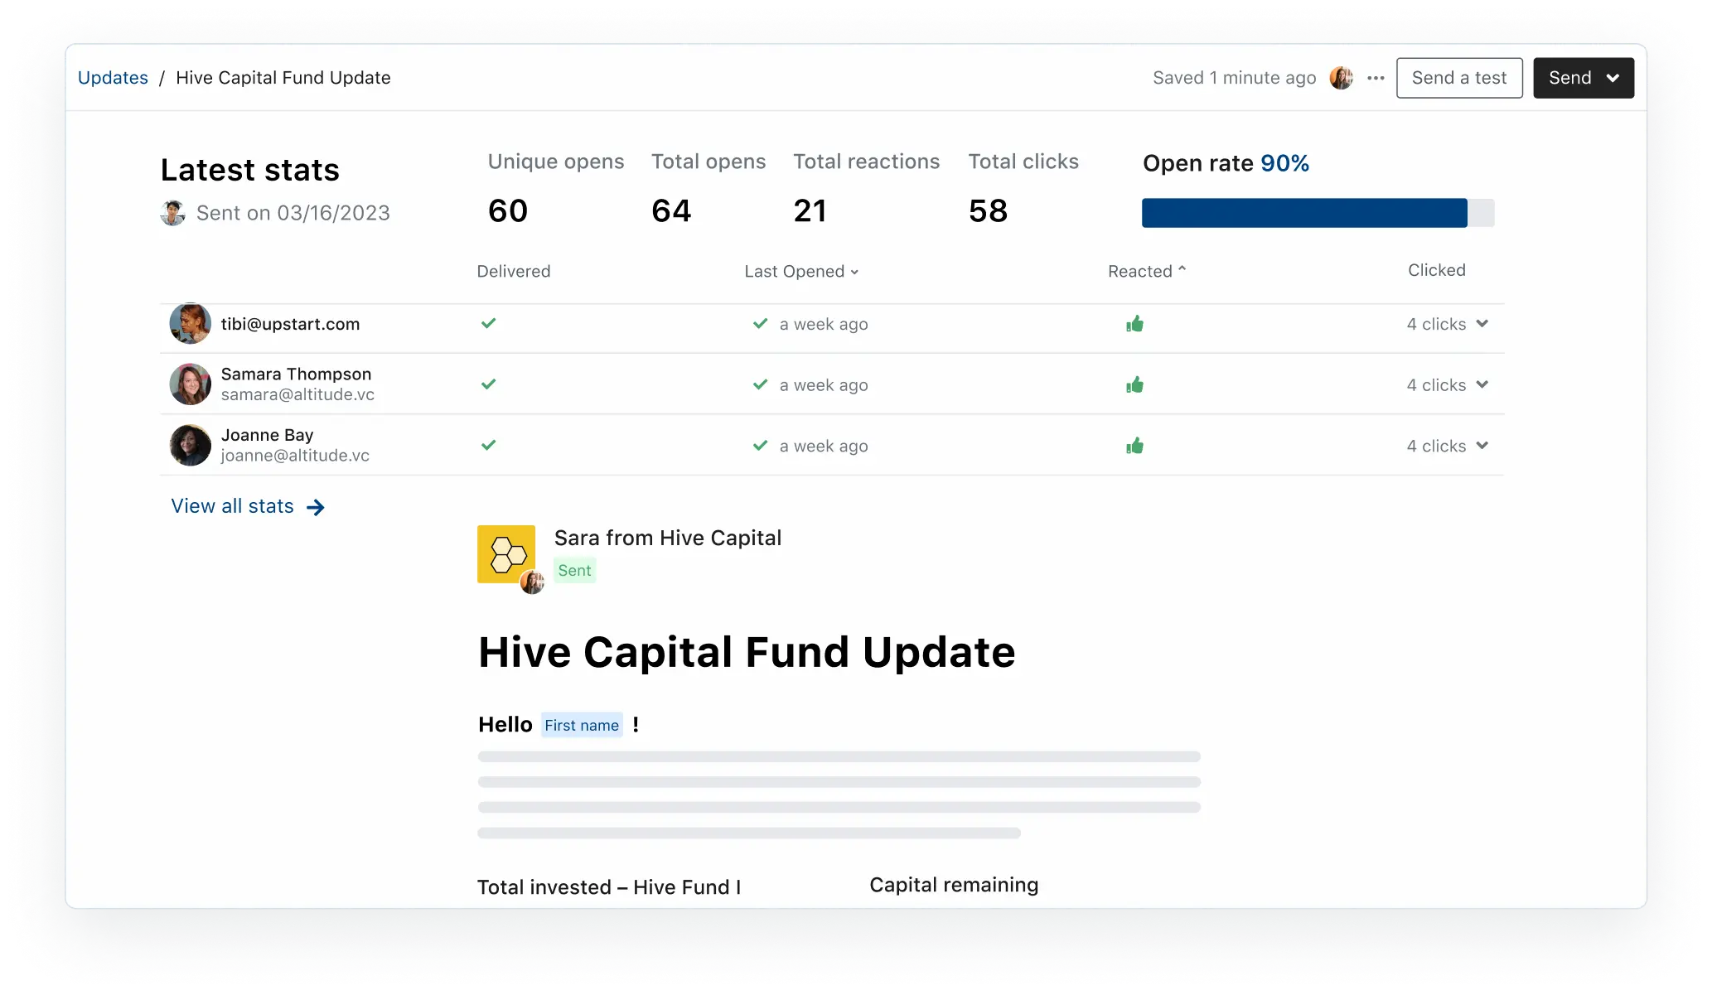Expand 4 clicks for Samara Thompson
Image resolution: width=1712 pixels, height=995 pixels.
coord(1447,385)
